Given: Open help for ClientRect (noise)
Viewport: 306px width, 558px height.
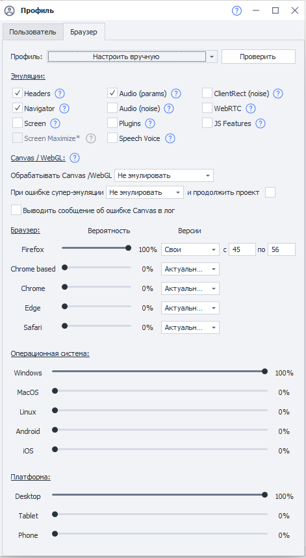Looking at the screenshot, I should [x=278, y=94].
